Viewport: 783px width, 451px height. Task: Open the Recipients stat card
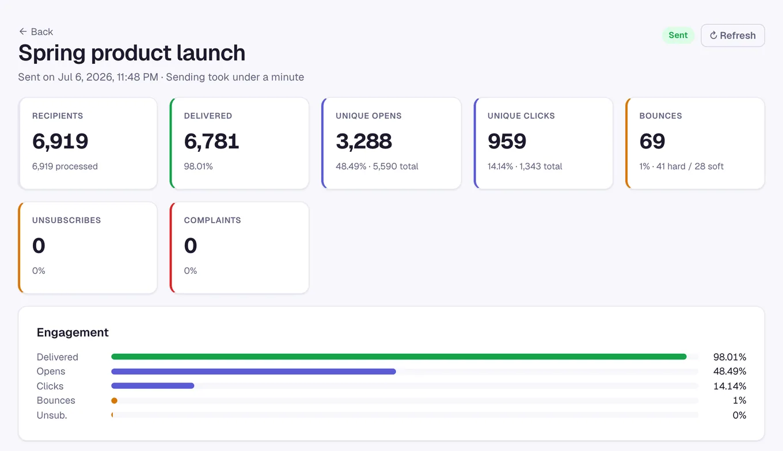(88, 143)
